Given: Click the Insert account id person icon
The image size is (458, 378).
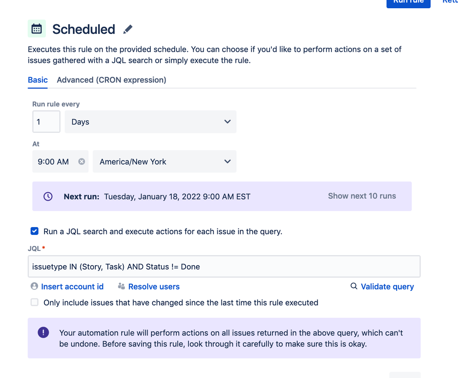Looking at the screenshot, I should tap(34, 286).
